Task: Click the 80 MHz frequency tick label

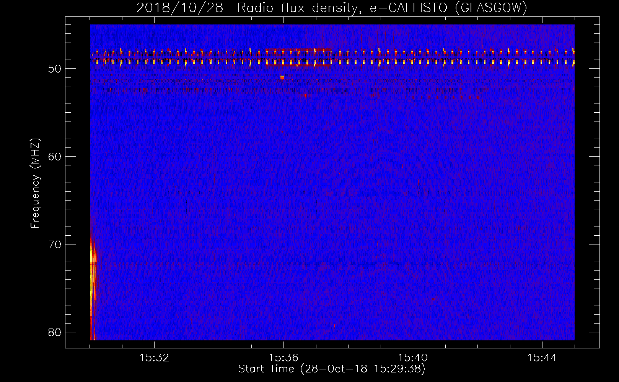Action: point(55,332)
